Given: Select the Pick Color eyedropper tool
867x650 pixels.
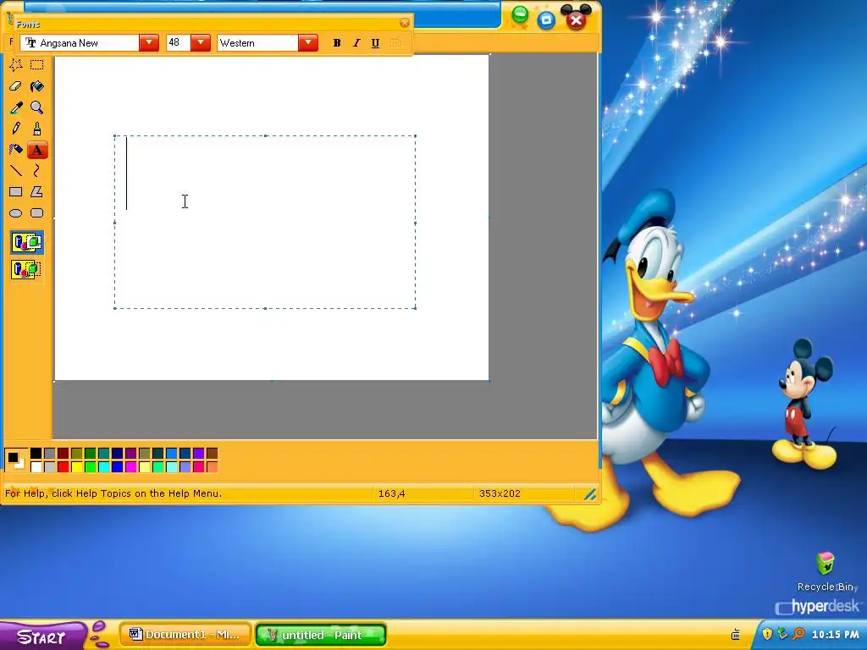Looking at the screenshot, I should [x=15, y=107].
